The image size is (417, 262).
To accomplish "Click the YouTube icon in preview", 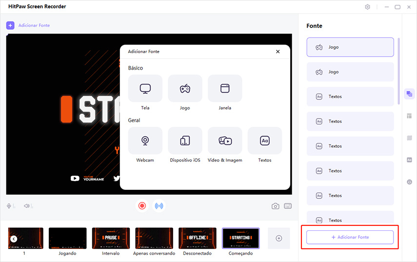I will click(x=75, y=179).
